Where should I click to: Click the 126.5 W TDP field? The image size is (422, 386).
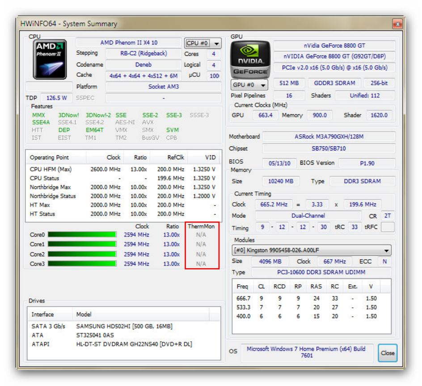[56, 98]
